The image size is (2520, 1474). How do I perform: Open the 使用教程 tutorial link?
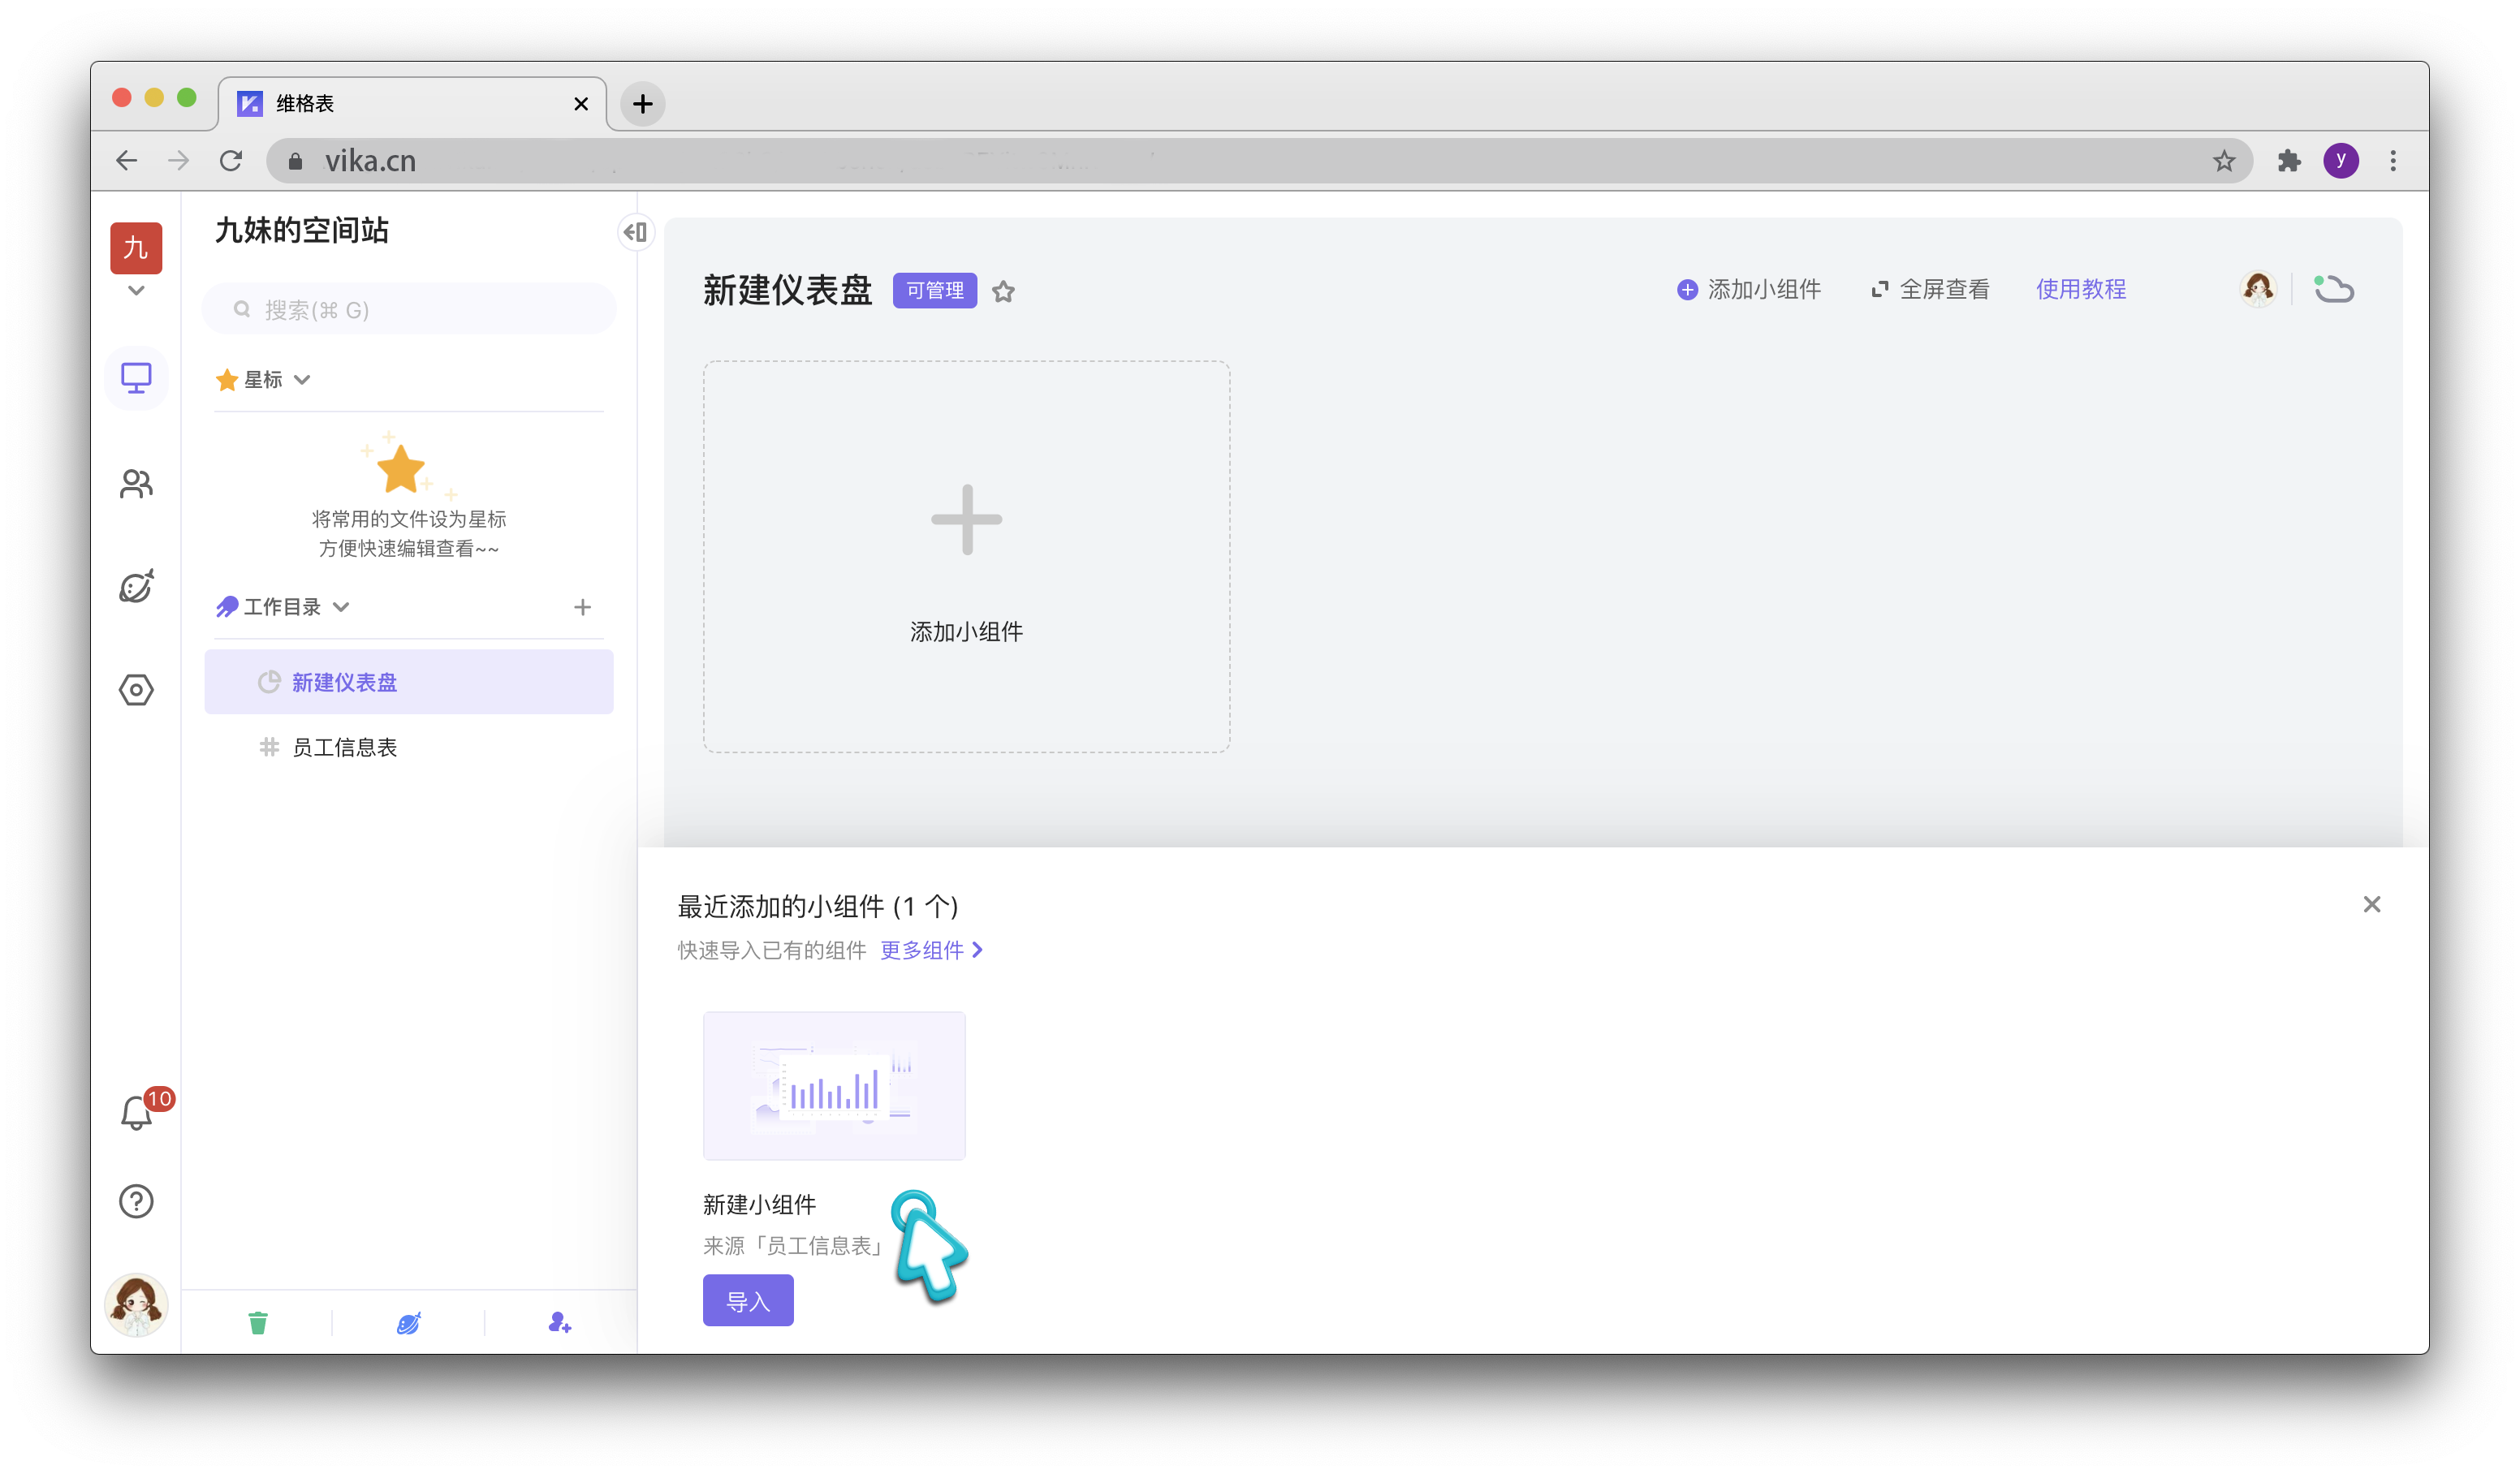click(x=2081, y=289)
